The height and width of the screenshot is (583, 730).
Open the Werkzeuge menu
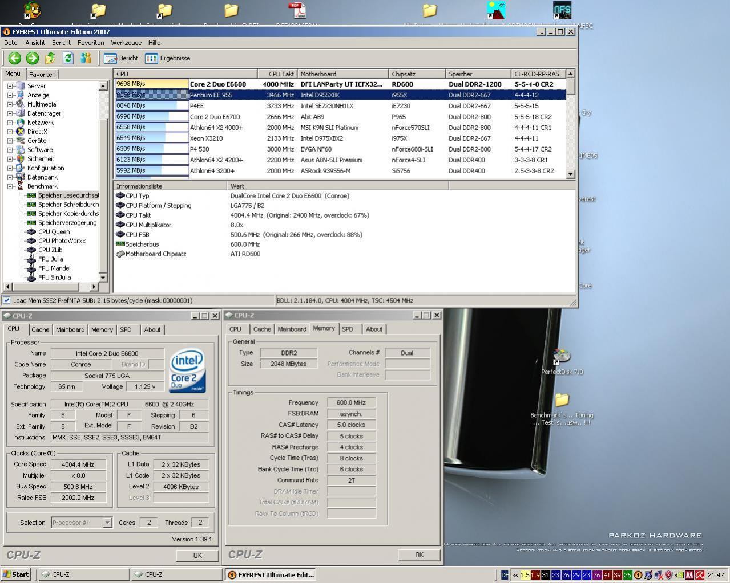point(126,43)
